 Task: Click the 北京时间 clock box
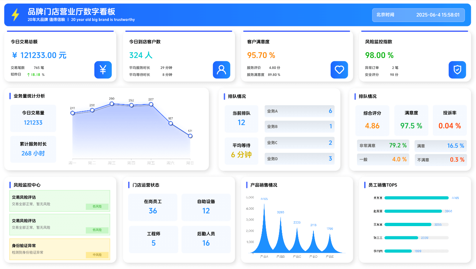point(418,15)
